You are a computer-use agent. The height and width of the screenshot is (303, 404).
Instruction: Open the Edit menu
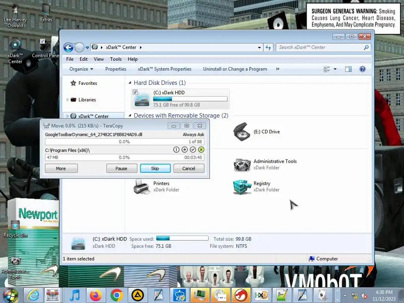[x=84, y=59]
